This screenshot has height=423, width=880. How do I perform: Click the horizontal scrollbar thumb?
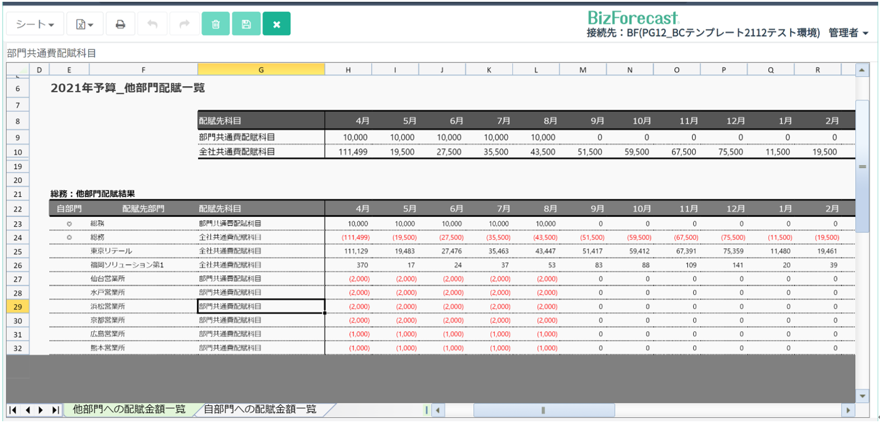click(544, 410)
